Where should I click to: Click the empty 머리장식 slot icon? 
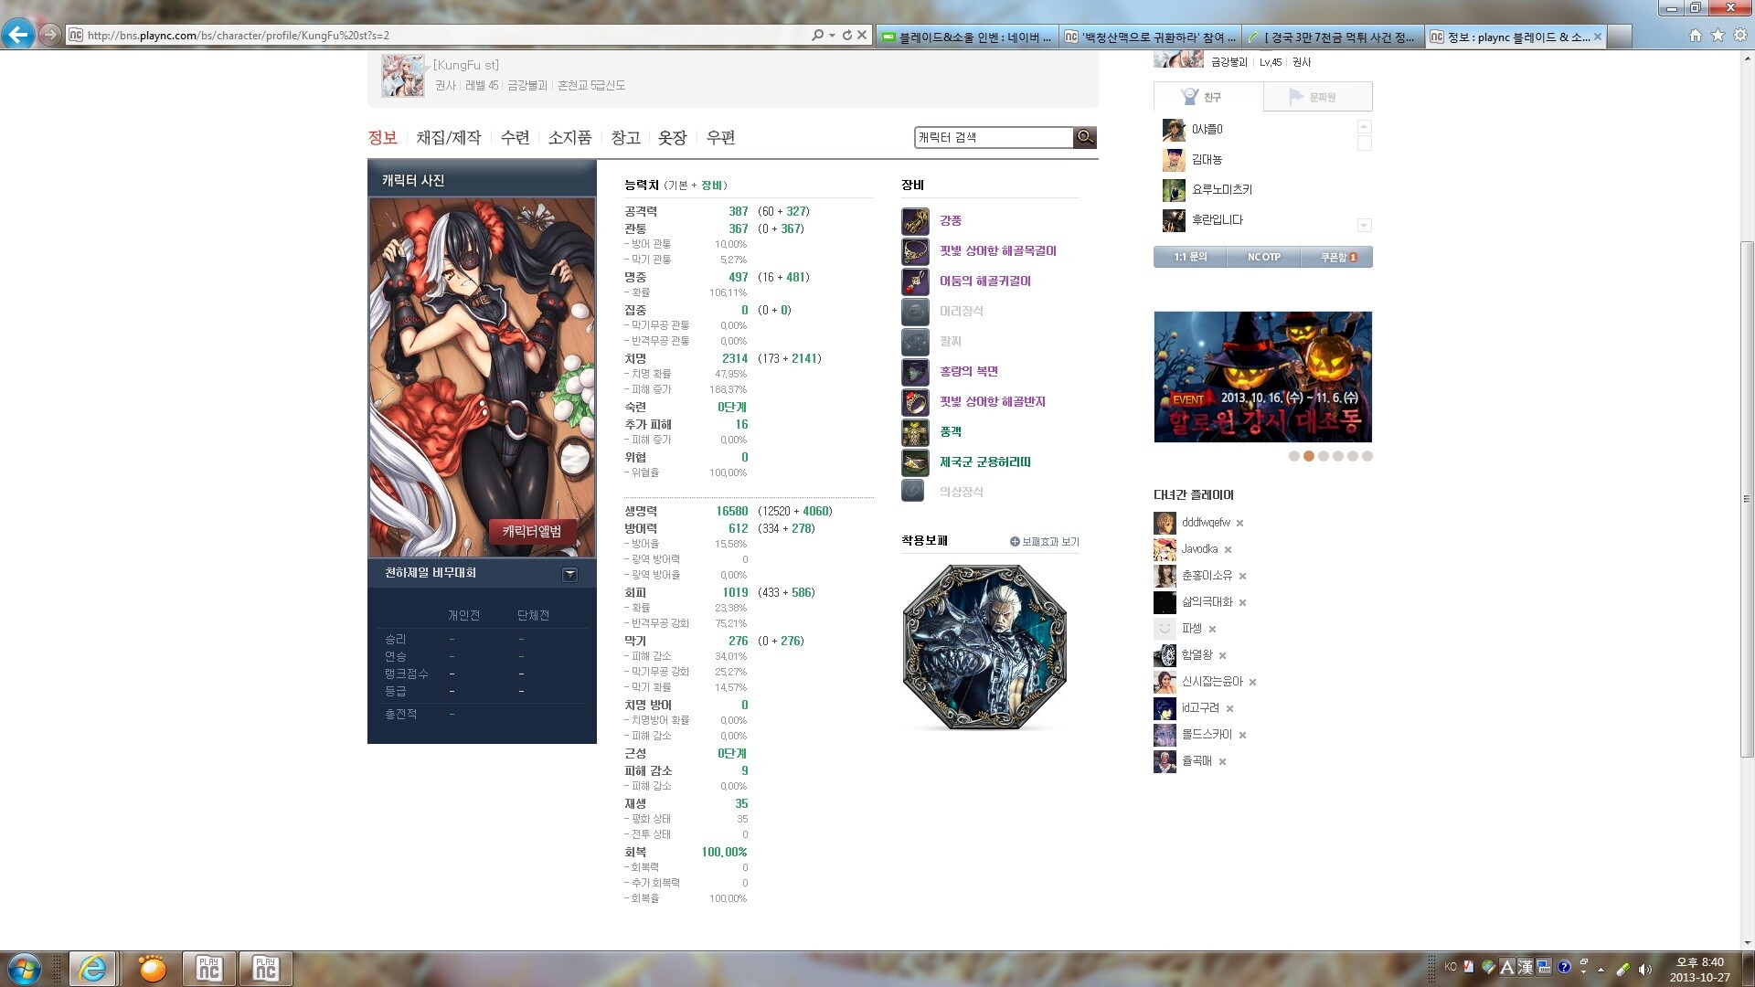(915, 312)
